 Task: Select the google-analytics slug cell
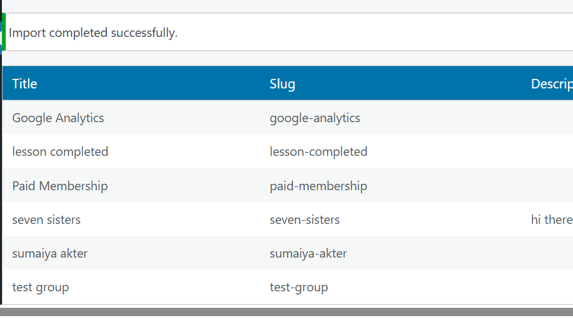[x=315, y=118]
